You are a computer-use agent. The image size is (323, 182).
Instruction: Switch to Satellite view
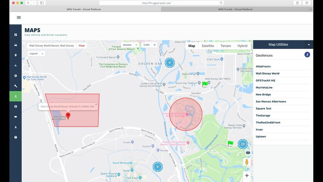point(208,46)
